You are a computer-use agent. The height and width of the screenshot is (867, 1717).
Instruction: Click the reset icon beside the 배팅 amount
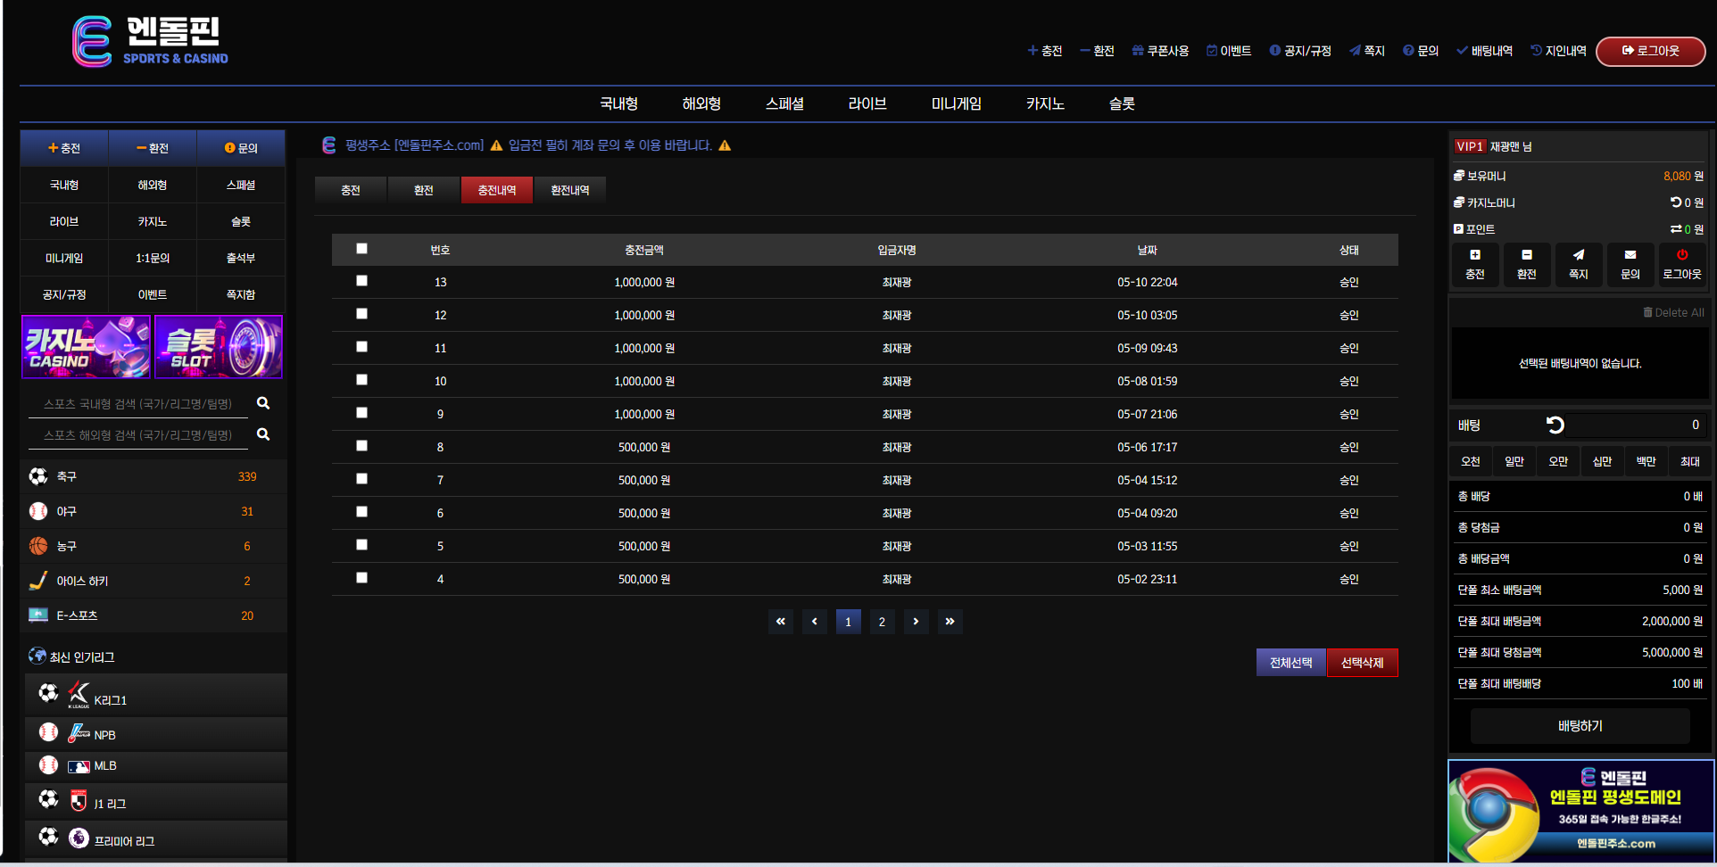click(1555, 425)
